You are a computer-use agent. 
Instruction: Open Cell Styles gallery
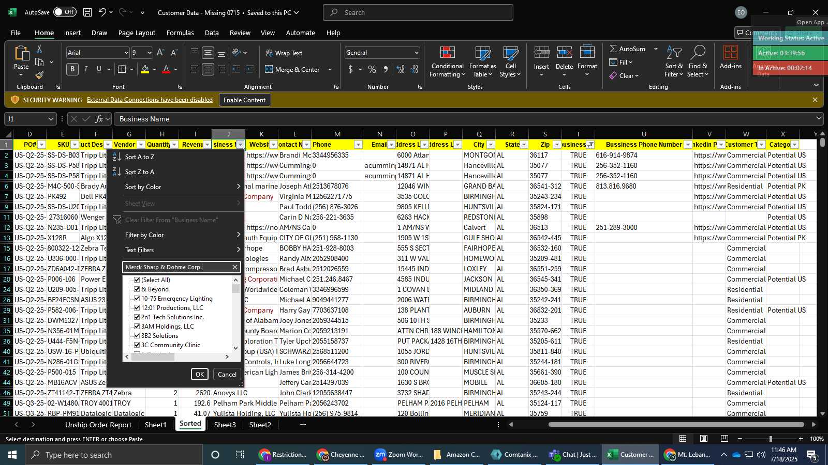coord(510,62)
